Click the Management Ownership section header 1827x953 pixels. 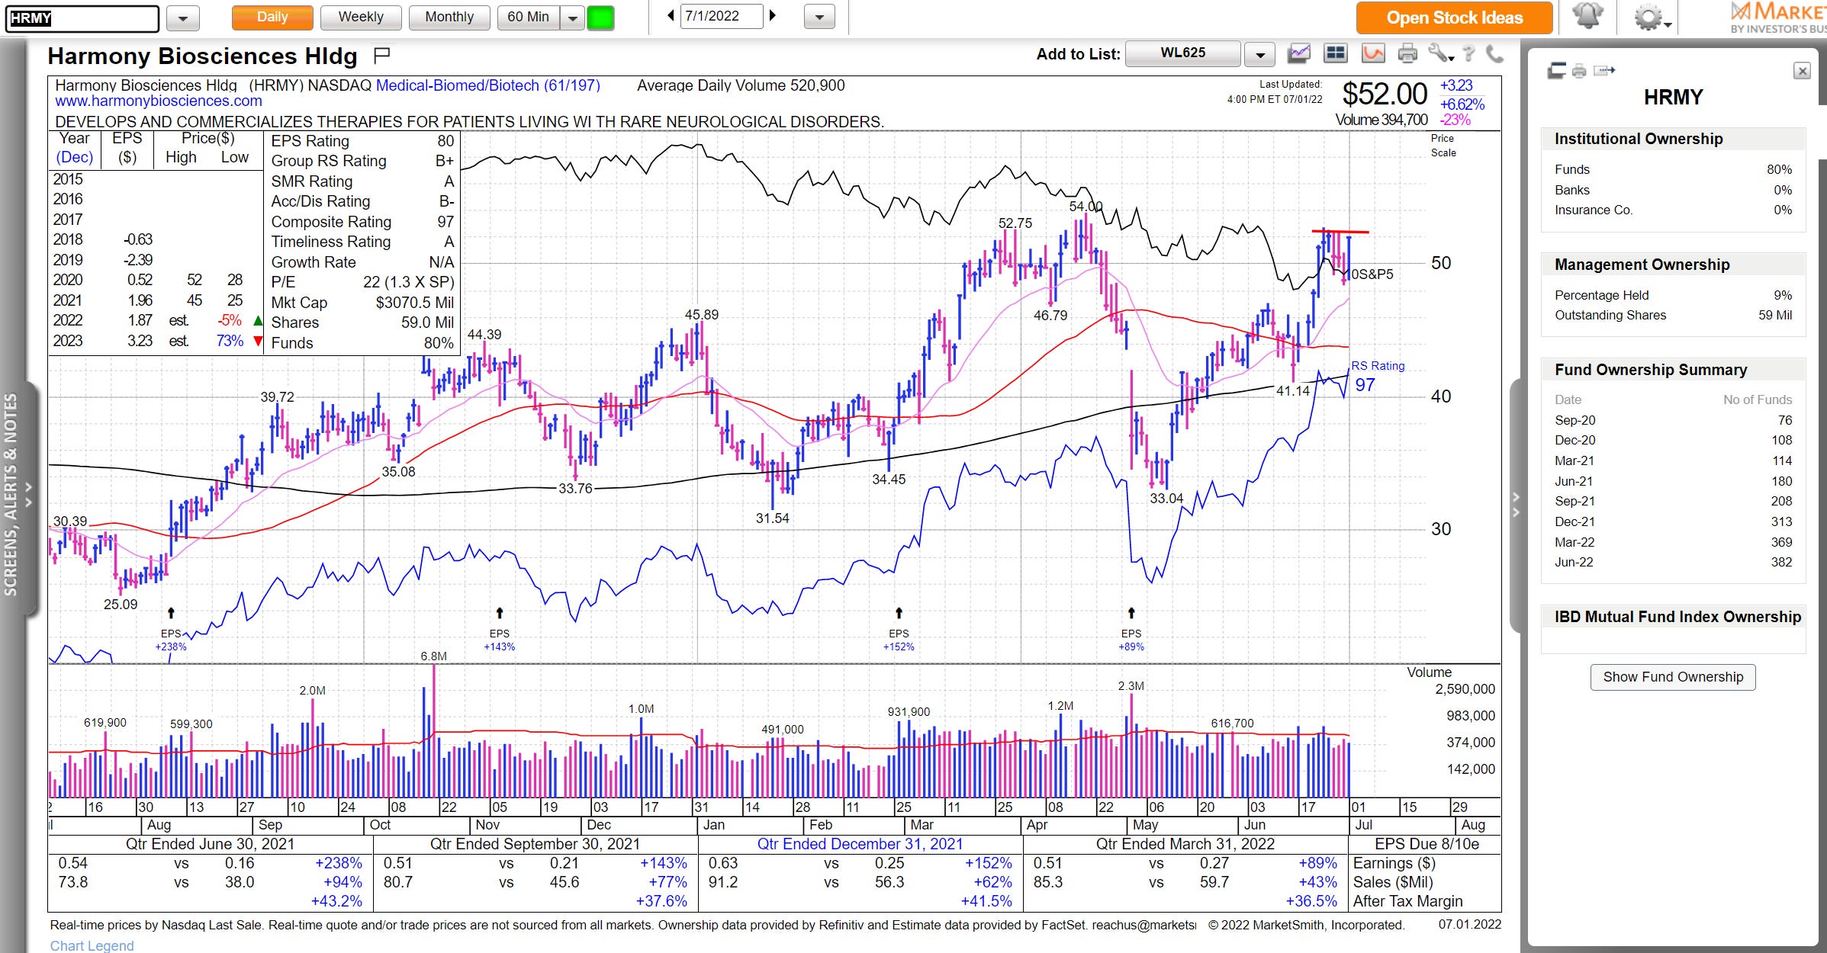tap(1673, 265)
